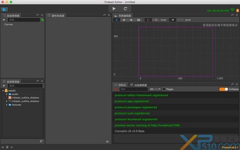The width and height of the screenshot is (240, 150).
Task: Toggle eye icon in properties inspector
Action: pos(108,142)
